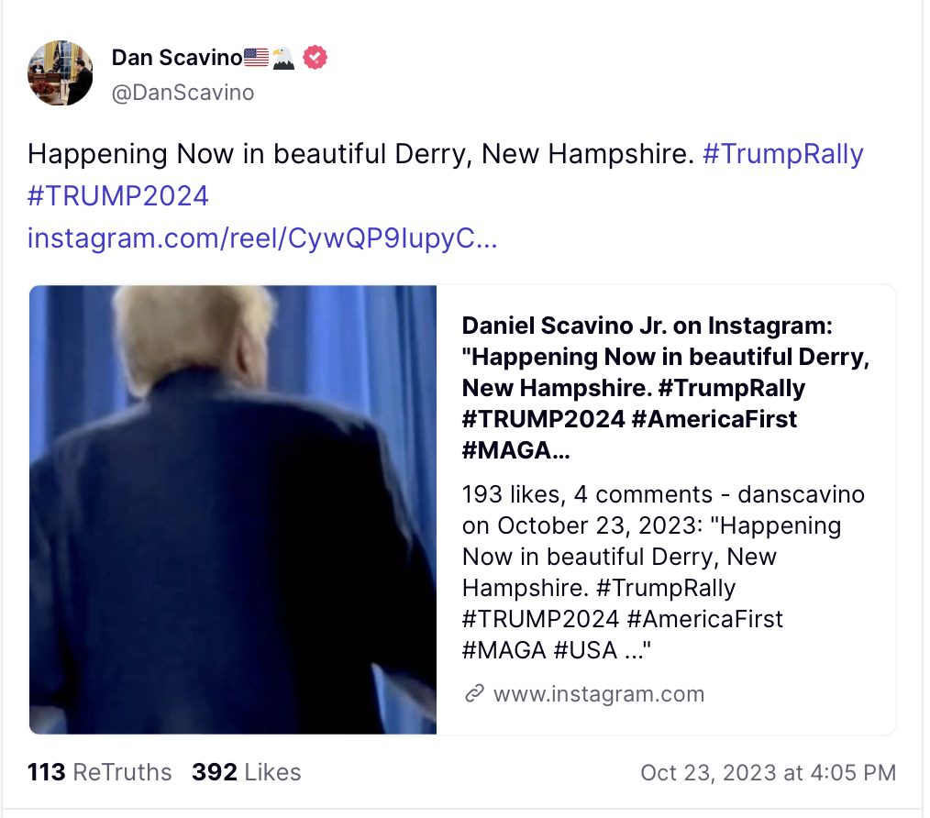View the 113 ReTruths list

coord(99,772)
